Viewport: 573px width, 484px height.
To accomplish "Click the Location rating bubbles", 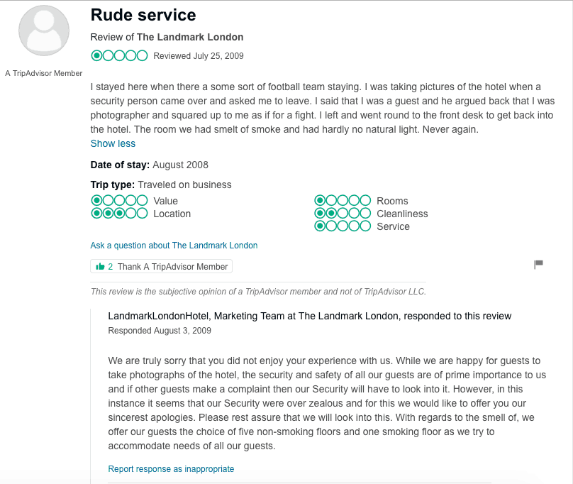I will coord(119,214).
